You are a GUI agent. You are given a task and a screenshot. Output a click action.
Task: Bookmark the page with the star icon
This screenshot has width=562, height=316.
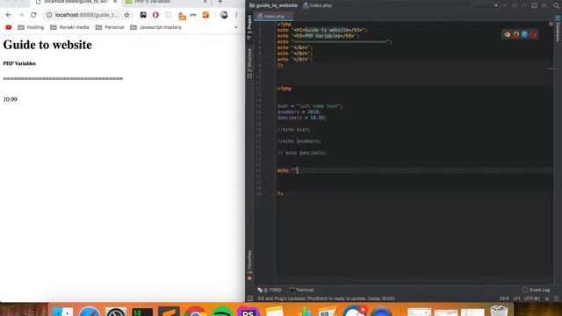[126, 15]
